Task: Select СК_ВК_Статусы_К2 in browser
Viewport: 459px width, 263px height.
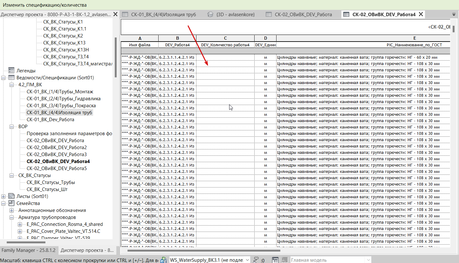Action: pyautogui.click(x=63, y=36)
